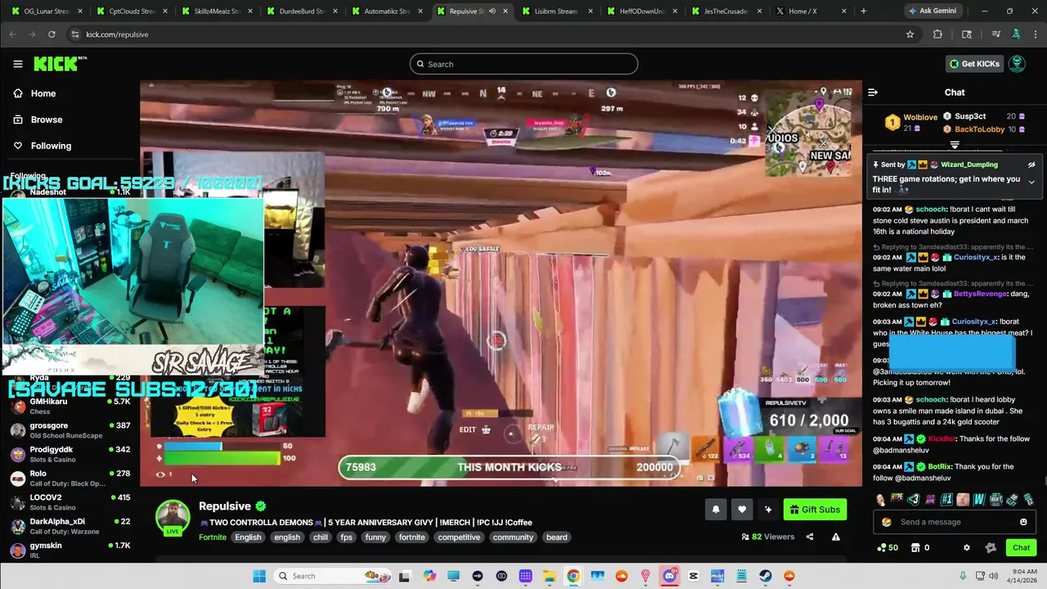Open Chrome extensions puzzle icon
This screenshot has height=589, width=1047.
pos(937,34)
